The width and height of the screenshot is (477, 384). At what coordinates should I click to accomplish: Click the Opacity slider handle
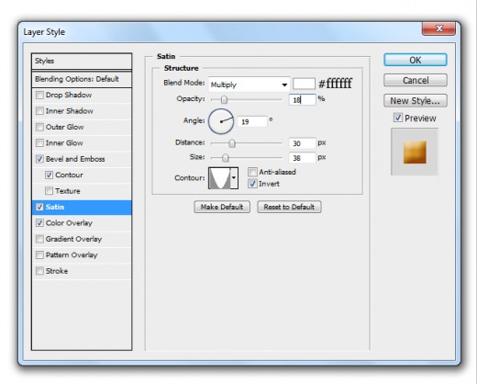[224, 99]
